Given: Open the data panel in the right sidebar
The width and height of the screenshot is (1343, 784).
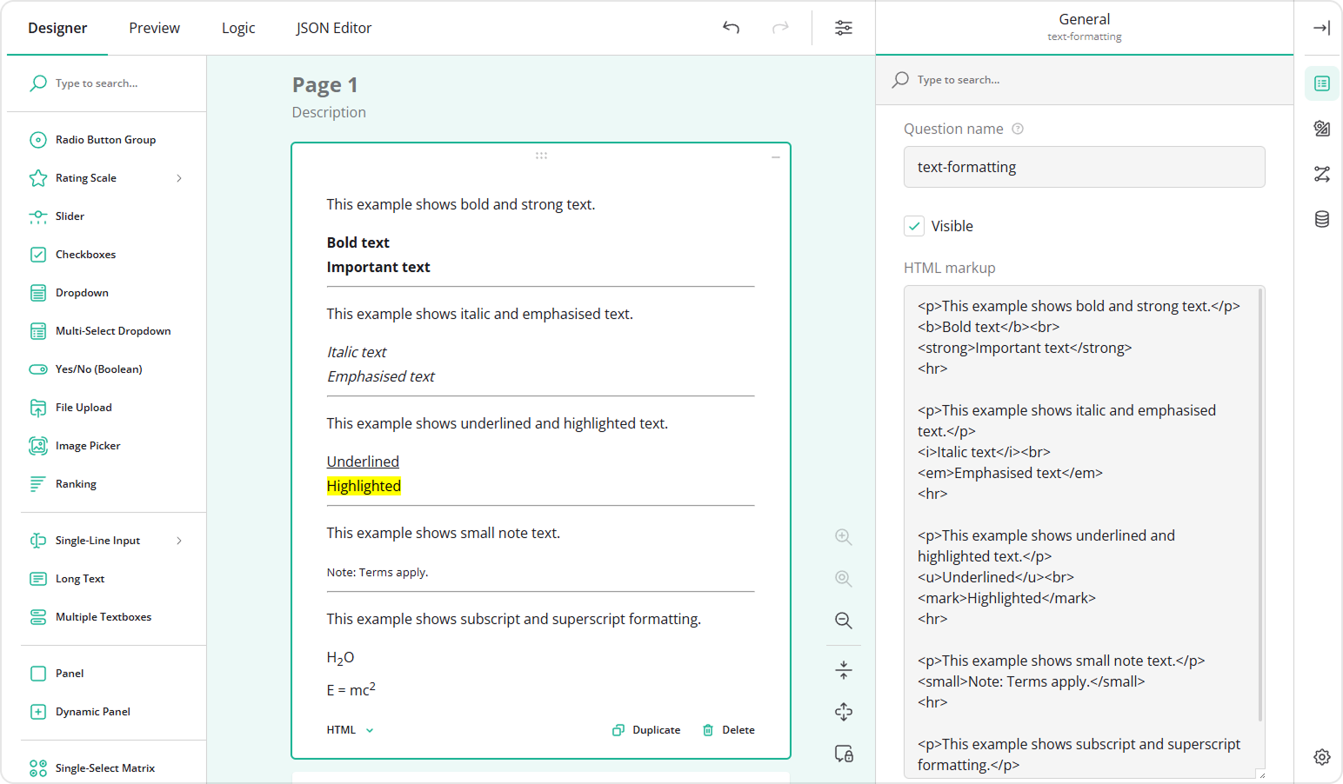Looking at the screenshot, I should click(1321, 219).
